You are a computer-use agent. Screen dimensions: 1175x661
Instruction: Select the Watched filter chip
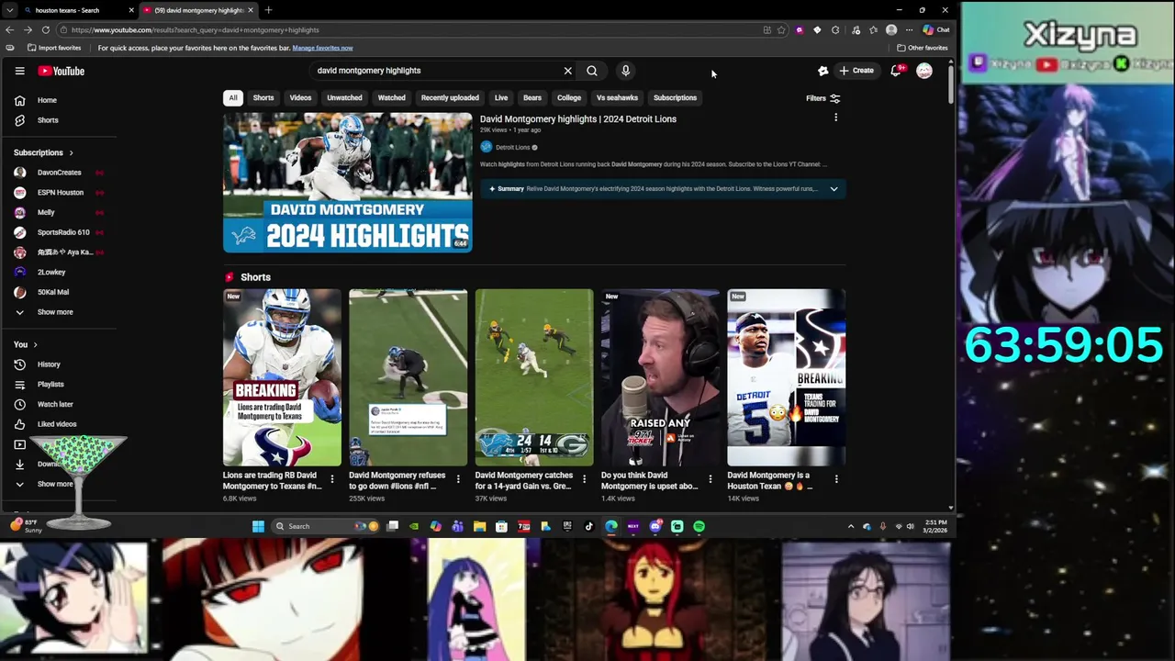tap(391, 97)
